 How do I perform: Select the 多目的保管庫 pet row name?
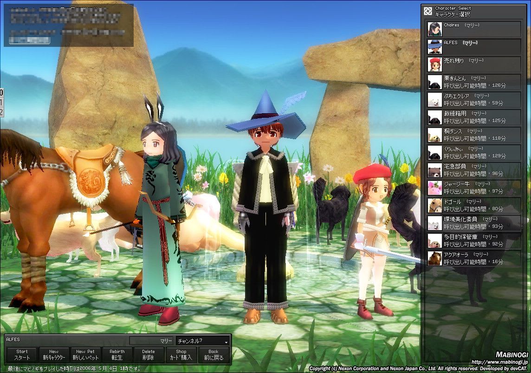click(460, 237)
